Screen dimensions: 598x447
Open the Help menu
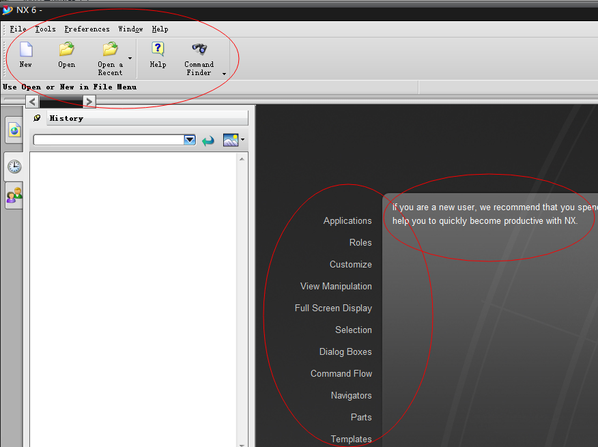click(x=160, y=29)
